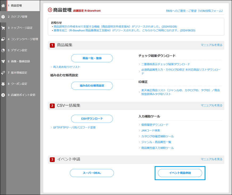
Task: Open 価格履歴ダウンロード link
Action: (155, 125)
